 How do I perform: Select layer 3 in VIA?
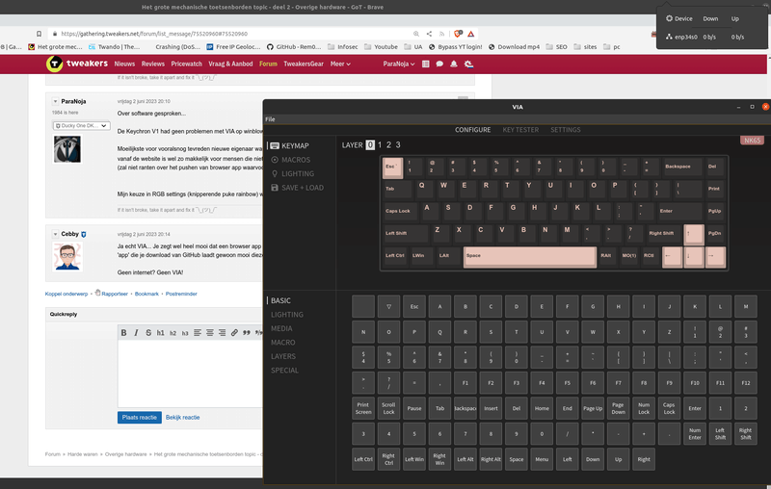coord(398,144)
